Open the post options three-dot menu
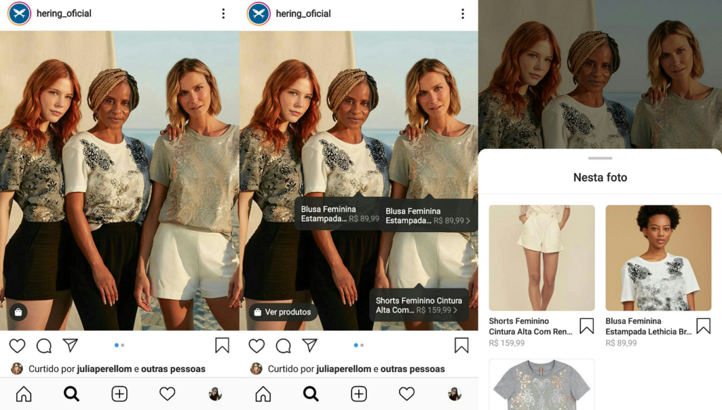The height and width of the screenshot is (410, 722). pyautogui.click(x=223, y=13)
